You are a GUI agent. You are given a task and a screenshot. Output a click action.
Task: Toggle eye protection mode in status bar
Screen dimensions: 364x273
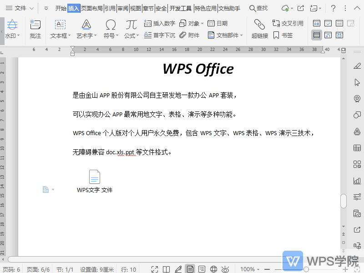(x=225, y=268)
